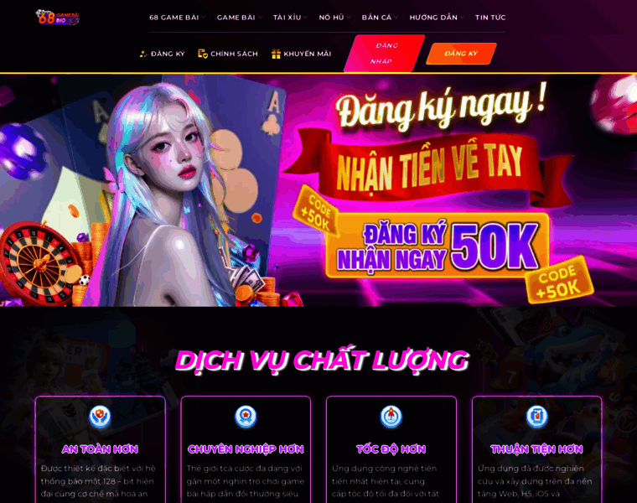
Task: Click the shield icon beside Chính Sách
Action: point(203,54)
